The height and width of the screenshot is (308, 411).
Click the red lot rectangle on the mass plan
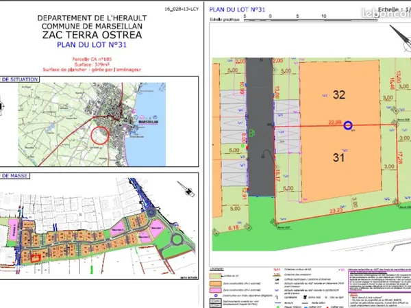point(36,258)
